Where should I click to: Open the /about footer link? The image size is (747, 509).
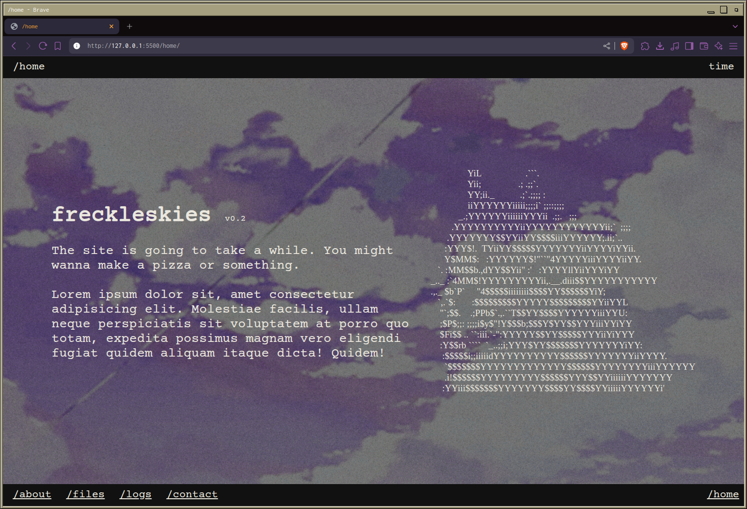point(32,494)
